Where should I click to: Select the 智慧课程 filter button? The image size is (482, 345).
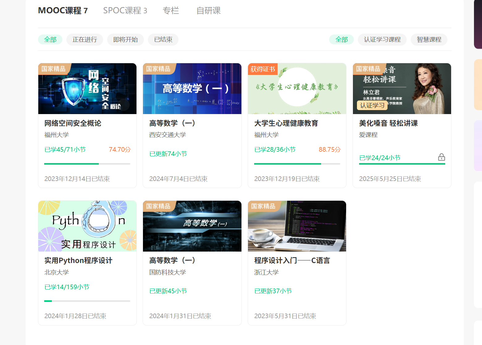point(429,39)
